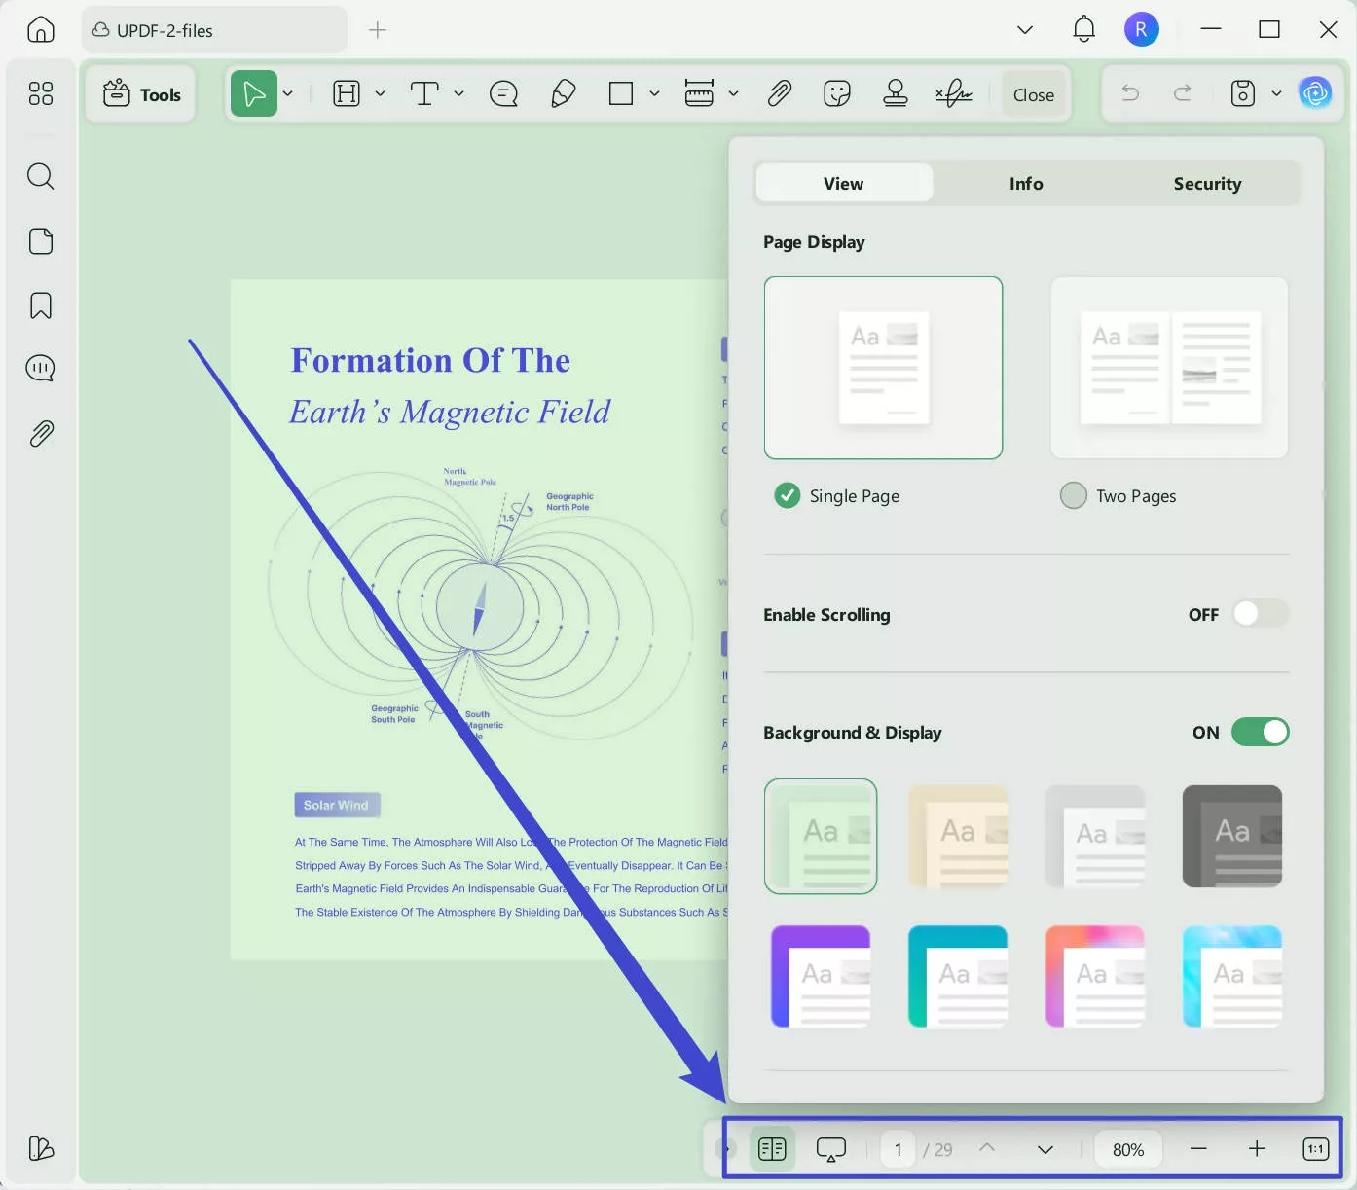Select the rectangle shape tool

tap(621, 94)
